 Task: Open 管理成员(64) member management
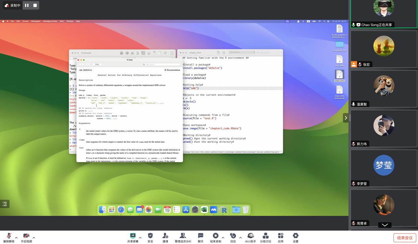(x=183, y=238)
